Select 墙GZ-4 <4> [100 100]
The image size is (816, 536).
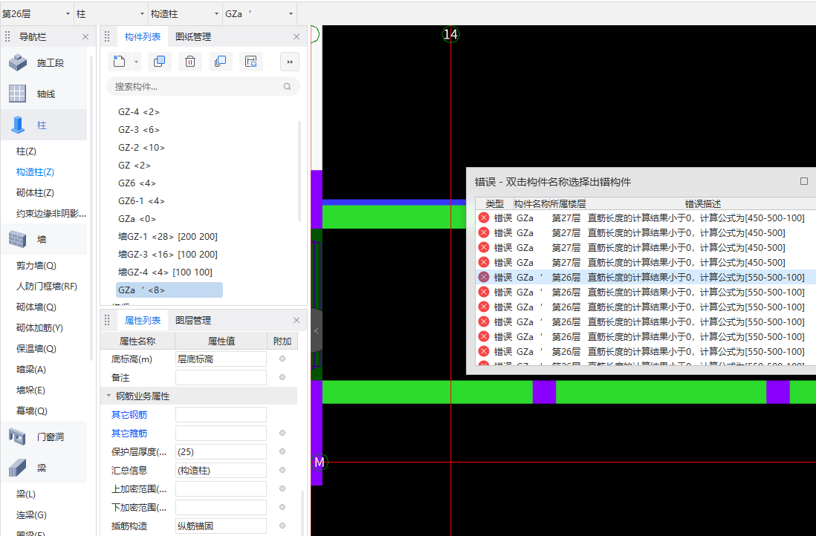(165, 272)
